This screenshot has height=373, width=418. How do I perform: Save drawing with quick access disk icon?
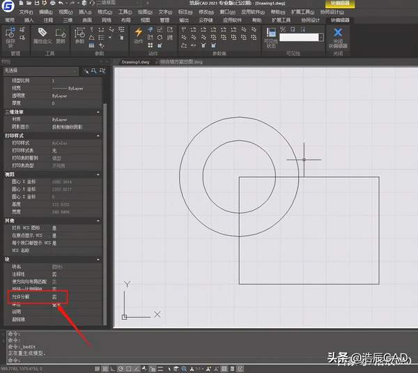(37, 3)
